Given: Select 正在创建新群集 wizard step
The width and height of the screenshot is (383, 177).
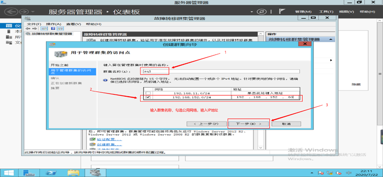Looking at the screenshot, I should point(66,83).
